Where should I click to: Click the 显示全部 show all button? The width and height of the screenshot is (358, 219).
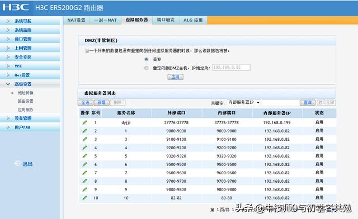[326, 103]
